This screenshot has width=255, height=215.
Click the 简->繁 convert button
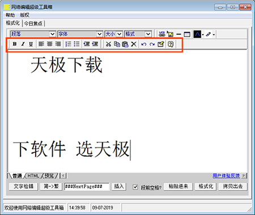pos(51,187)
